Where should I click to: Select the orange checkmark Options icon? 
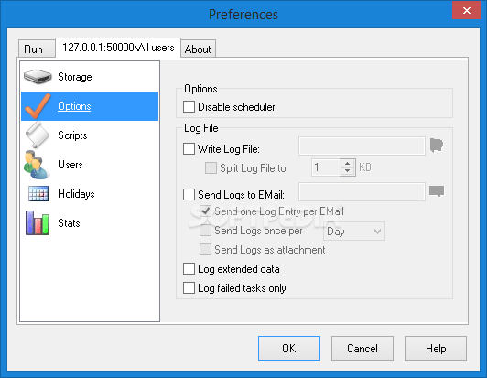coord(38,106)
